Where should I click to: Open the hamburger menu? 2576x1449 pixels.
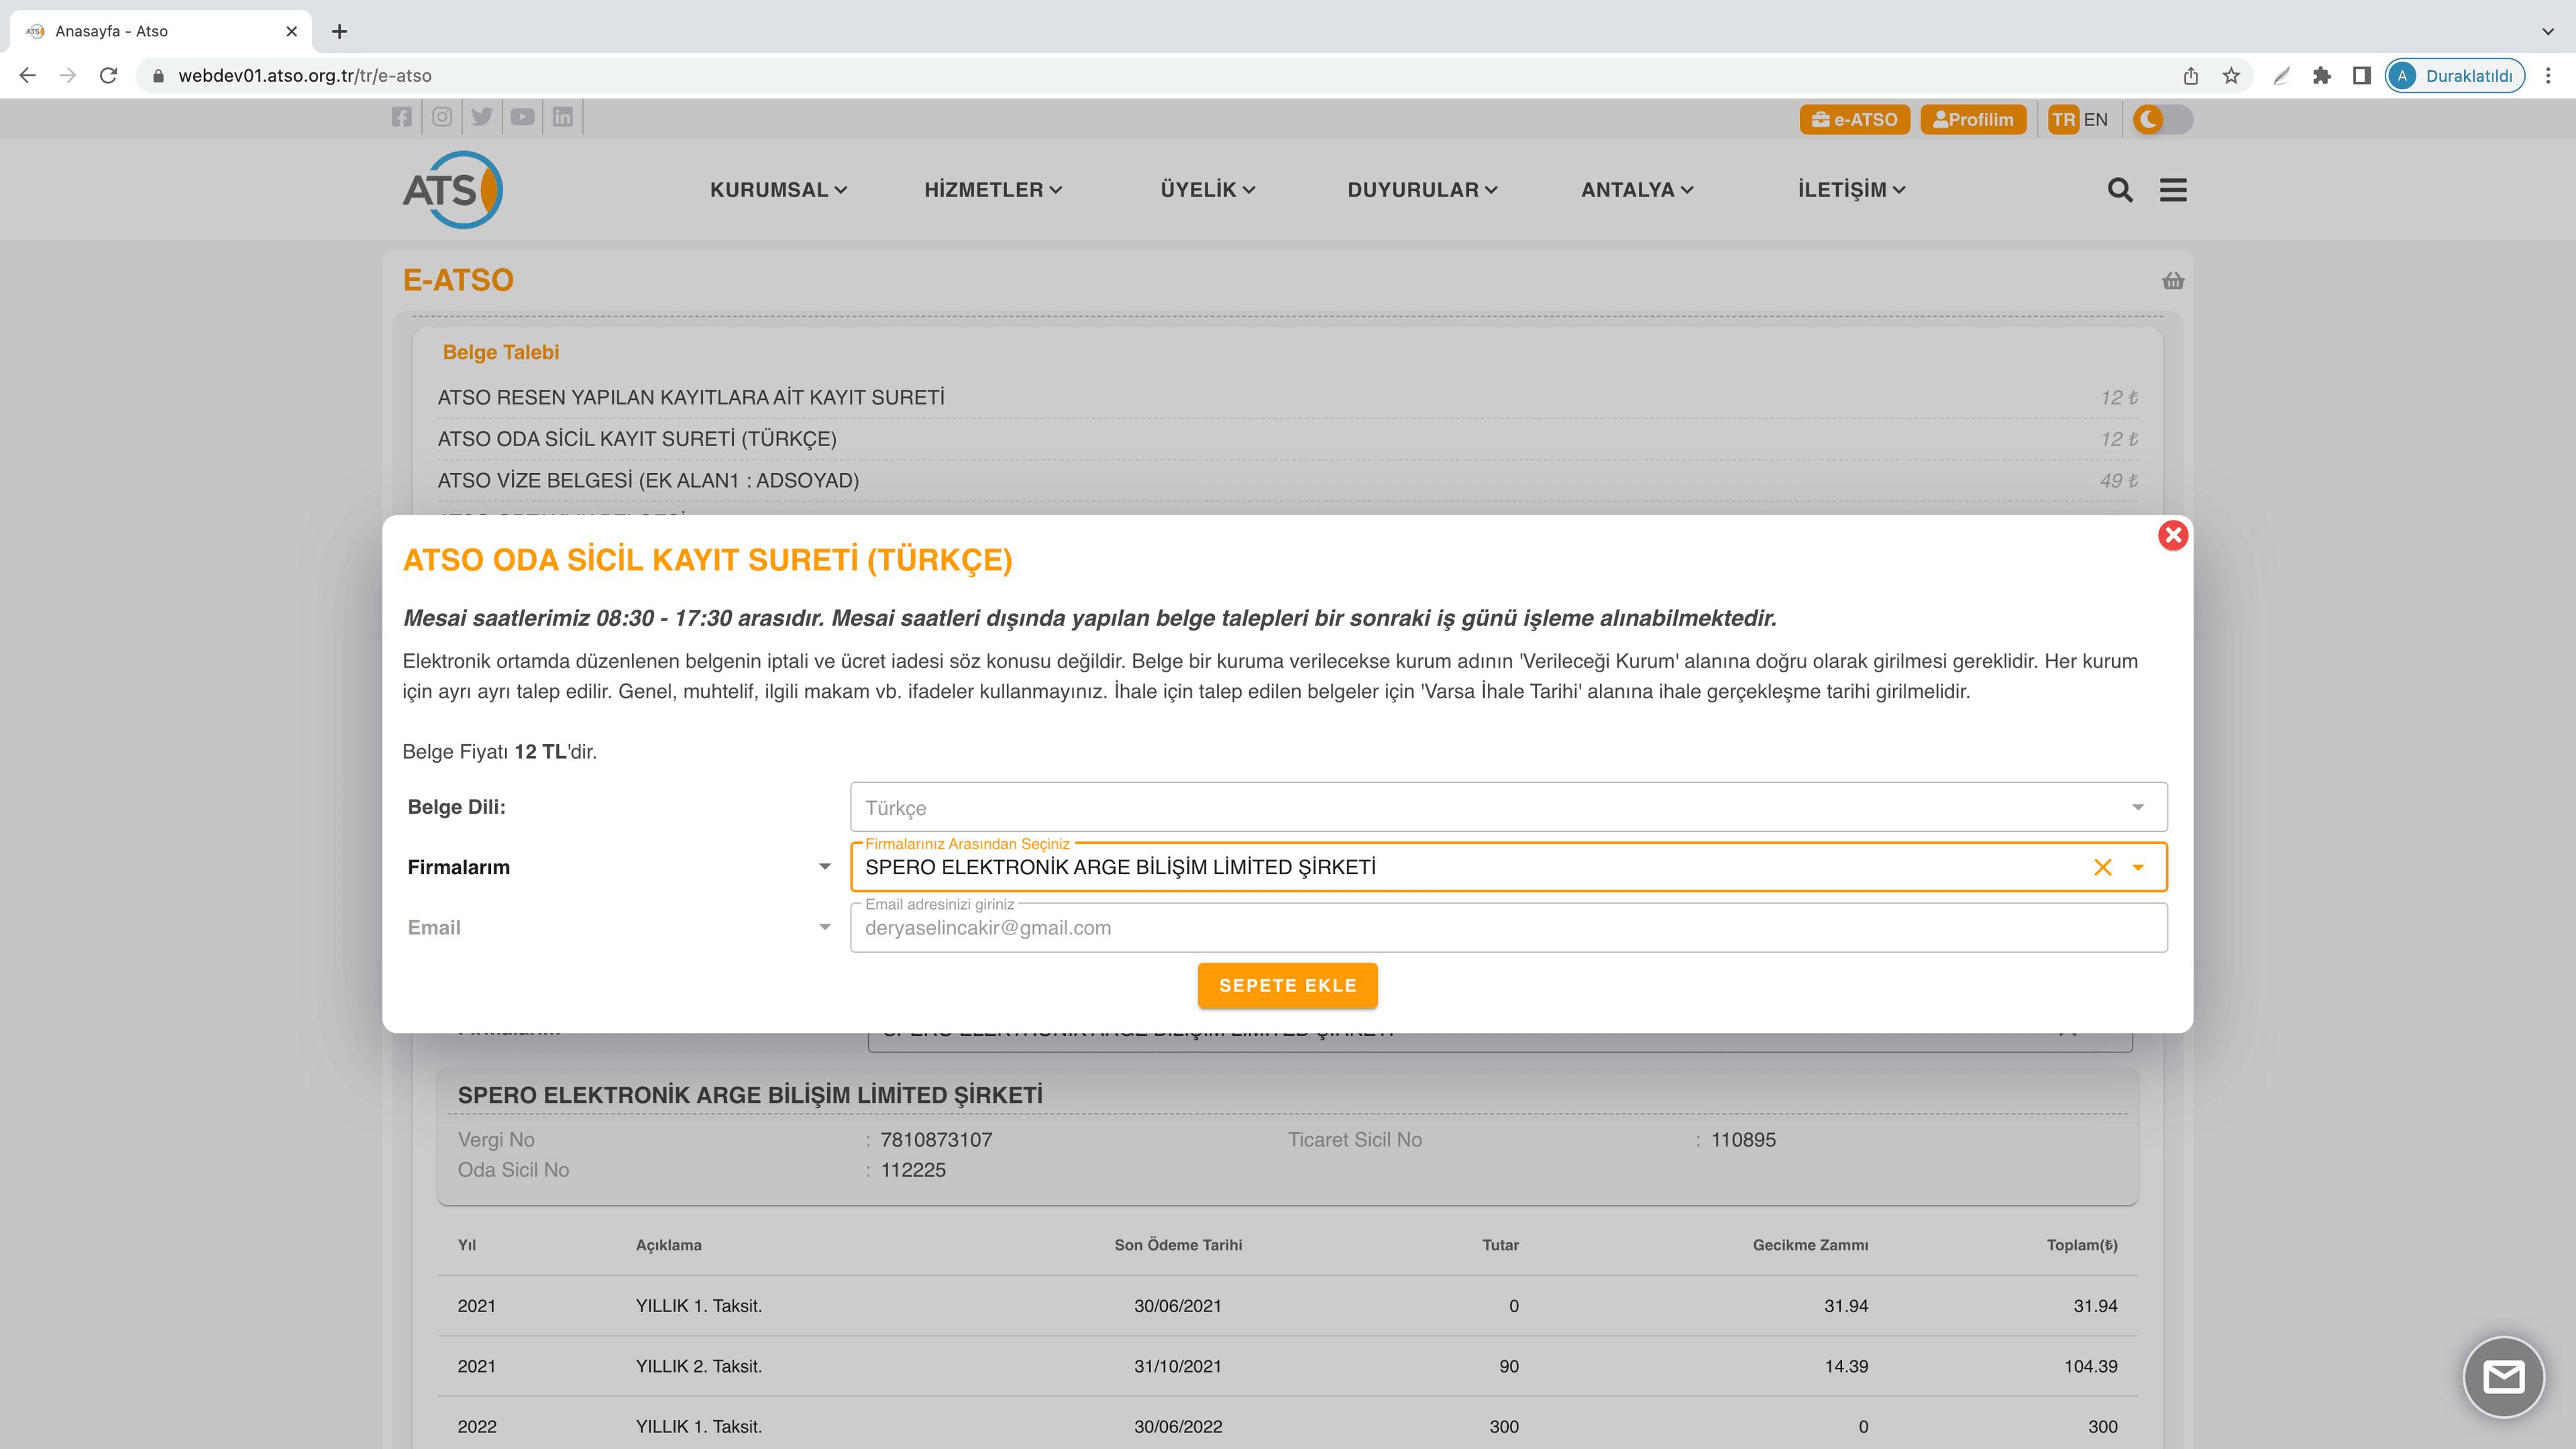point(2173,190)
